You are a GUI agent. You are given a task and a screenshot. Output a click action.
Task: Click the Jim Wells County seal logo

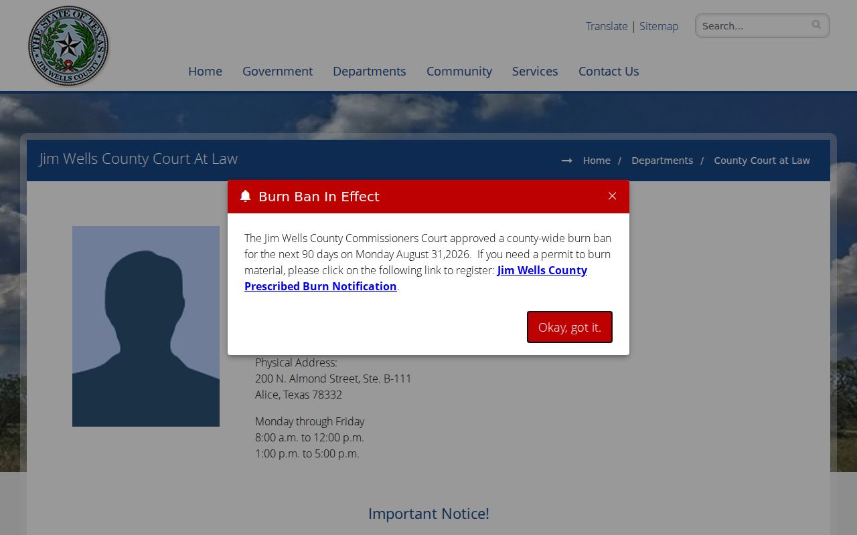68,46
